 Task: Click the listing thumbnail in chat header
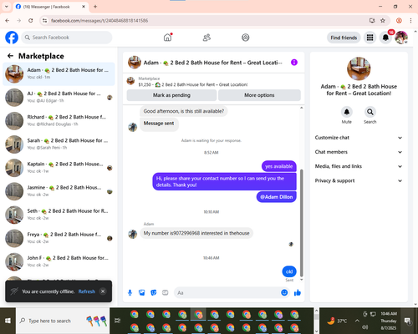pyautogui.click(x=135, y=63)
